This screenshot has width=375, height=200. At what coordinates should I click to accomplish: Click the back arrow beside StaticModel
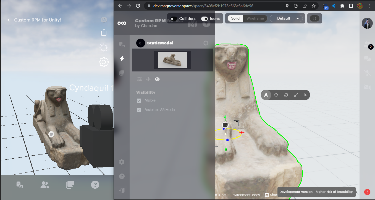pyautogui.click(x=140, y=43)
